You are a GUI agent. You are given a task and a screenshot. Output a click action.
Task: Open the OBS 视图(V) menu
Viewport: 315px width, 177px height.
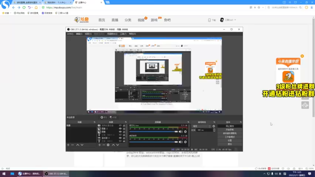tap(88, 34)
